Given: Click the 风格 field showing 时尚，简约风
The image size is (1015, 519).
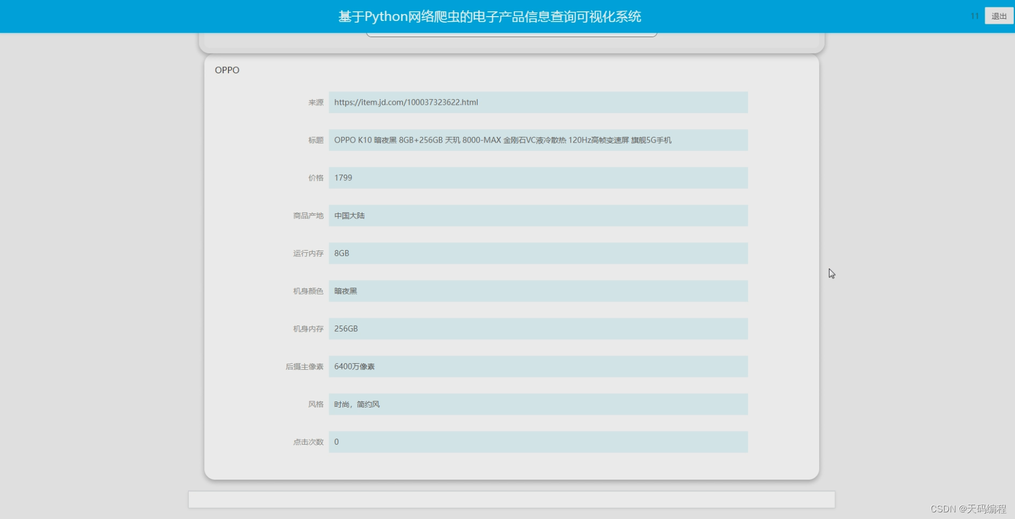Looking at the screenshot, I should tap(538, 404).
